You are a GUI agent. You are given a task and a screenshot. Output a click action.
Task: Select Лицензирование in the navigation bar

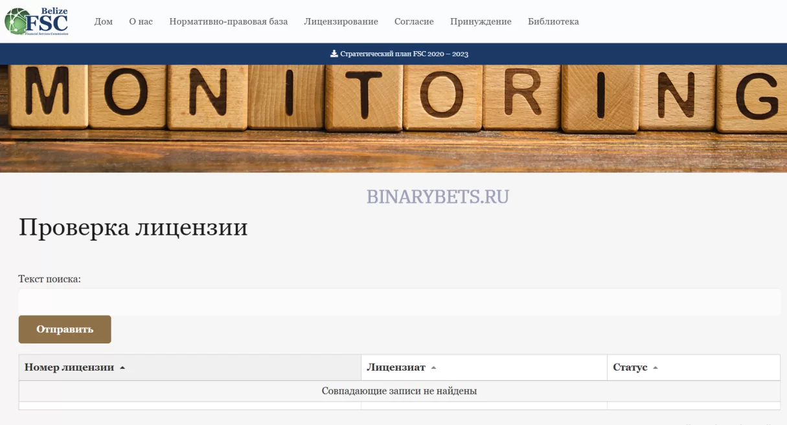pyautogui.click(x=341, y=21)
